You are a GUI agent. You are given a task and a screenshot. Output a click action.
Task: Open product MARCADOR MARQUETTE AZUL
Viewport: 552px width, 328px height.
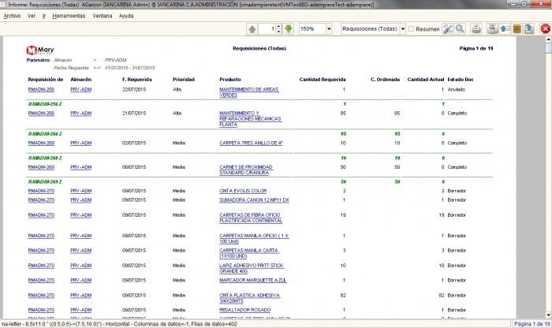pyautogui.click(x=253, y=281)
